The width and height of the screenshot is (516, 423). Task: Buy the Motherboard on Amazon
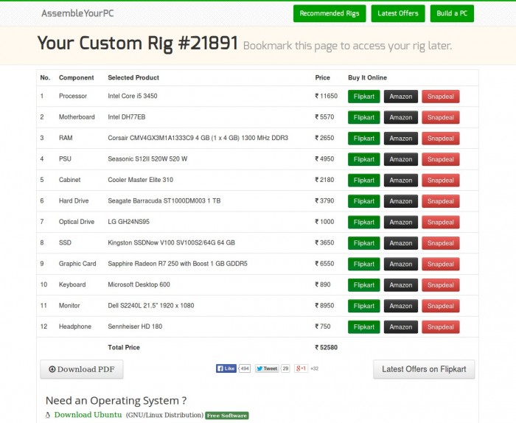point(401,117)
